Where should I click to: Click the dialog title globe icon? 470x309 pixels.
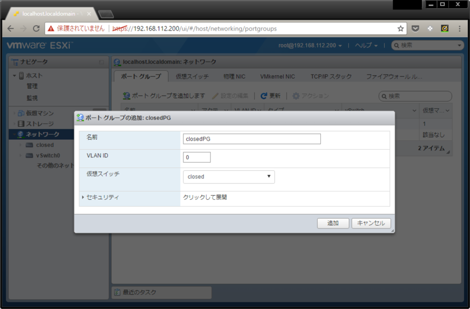pos(80,118)
